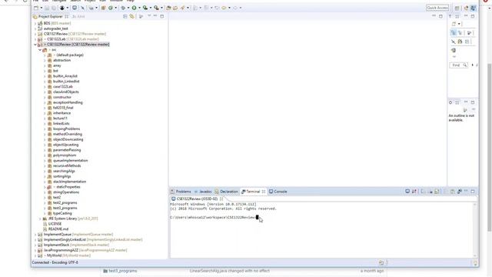Select the recursiveMethods package
This screenshot has height=277, width=492.
[67, 166]
